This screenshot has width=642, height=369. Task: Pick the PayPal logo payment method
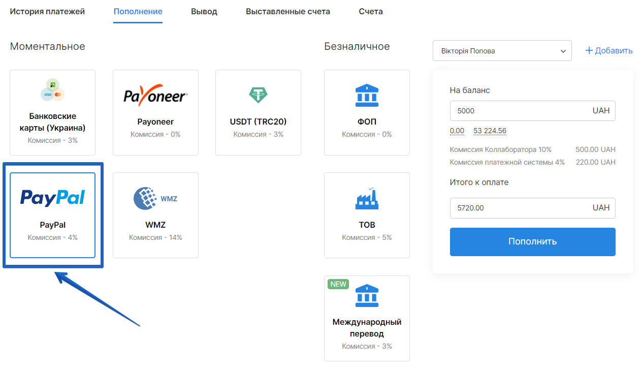point(52,198)
